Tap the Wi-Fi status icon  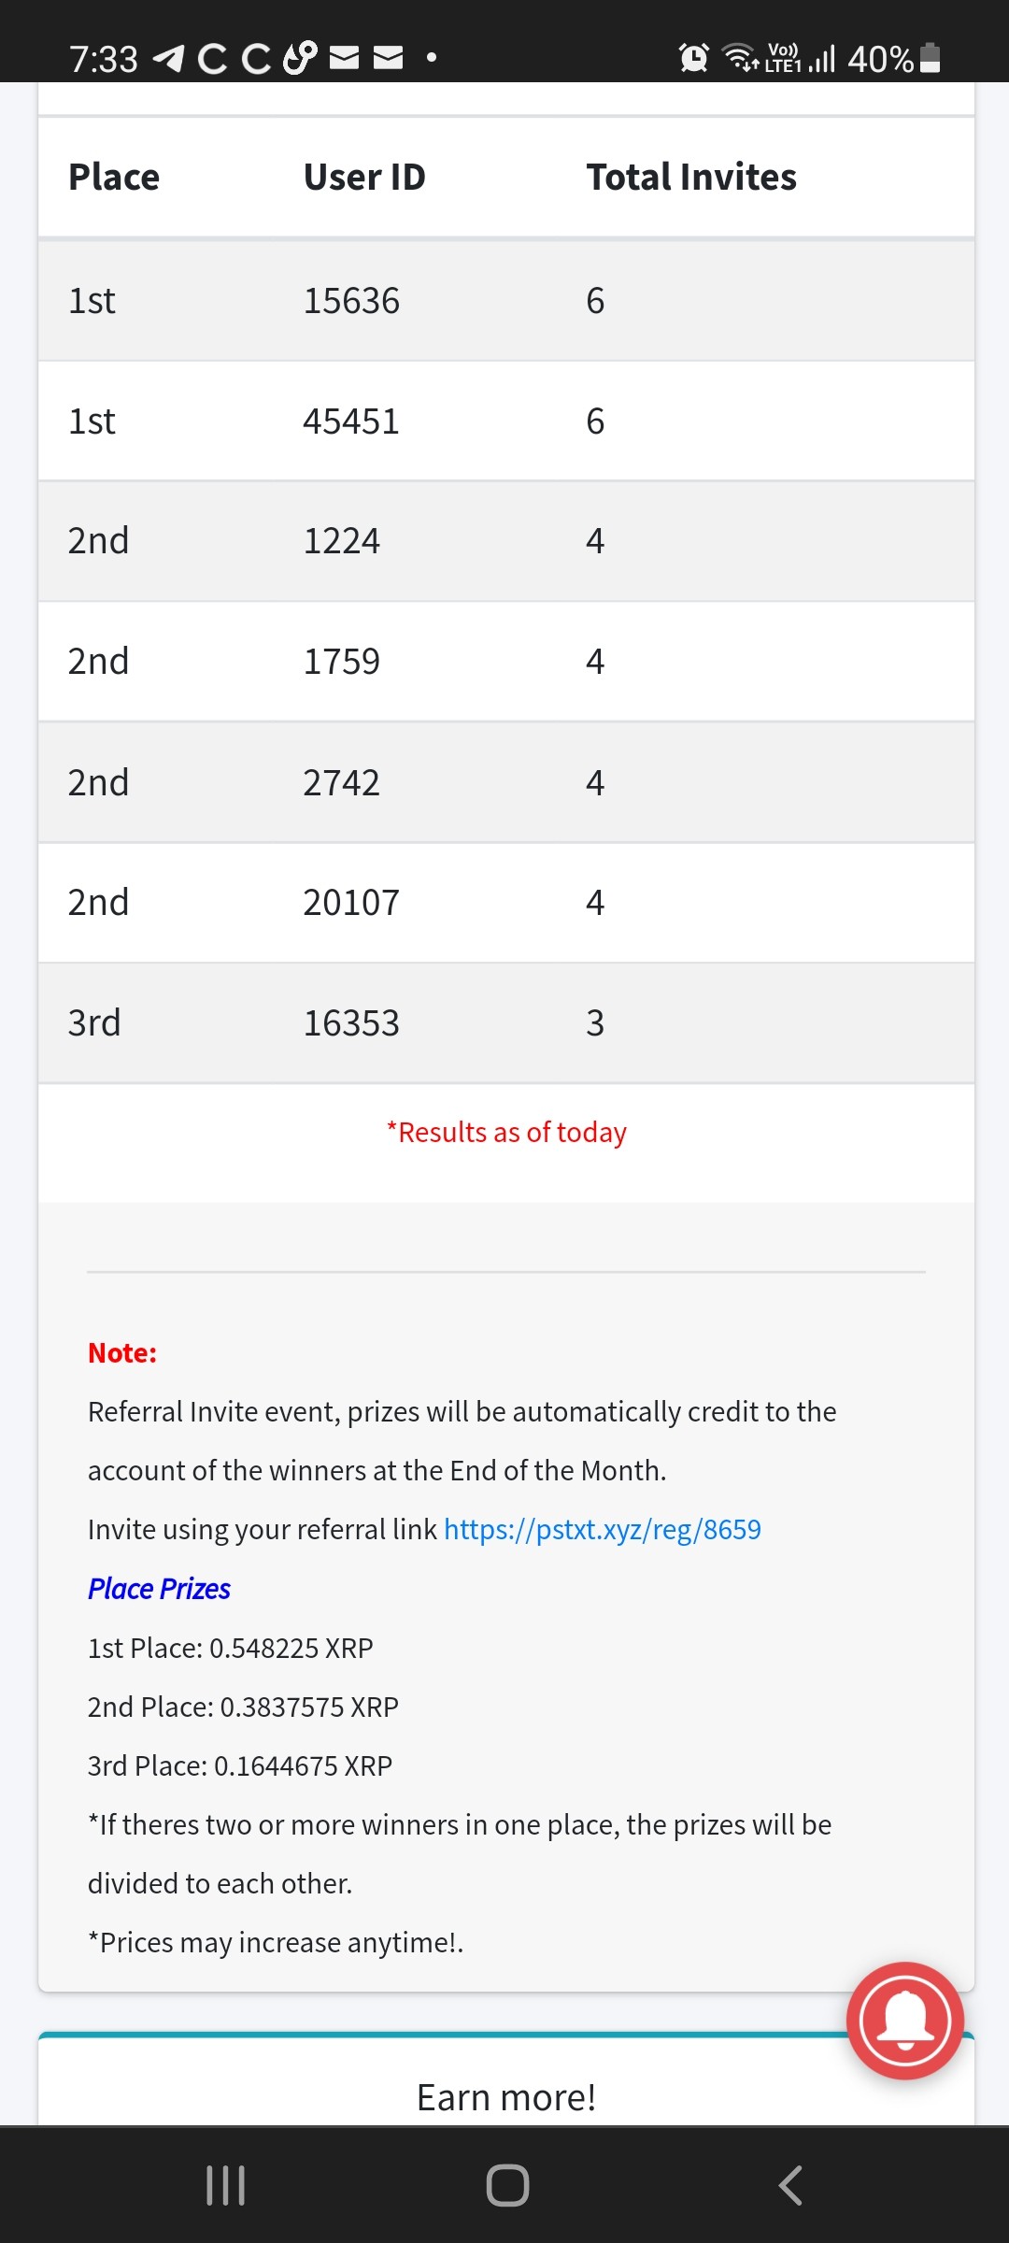click(742, 58)
